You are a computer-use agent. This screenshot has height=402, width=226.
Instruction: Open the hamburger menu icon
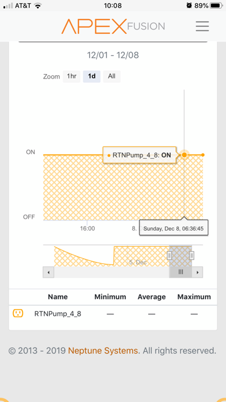point(202,26)
